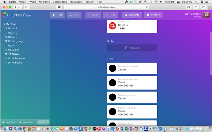Open Spotlight search
The width and height of the screenshot is (212, 132).
click(x=196, y=2)
